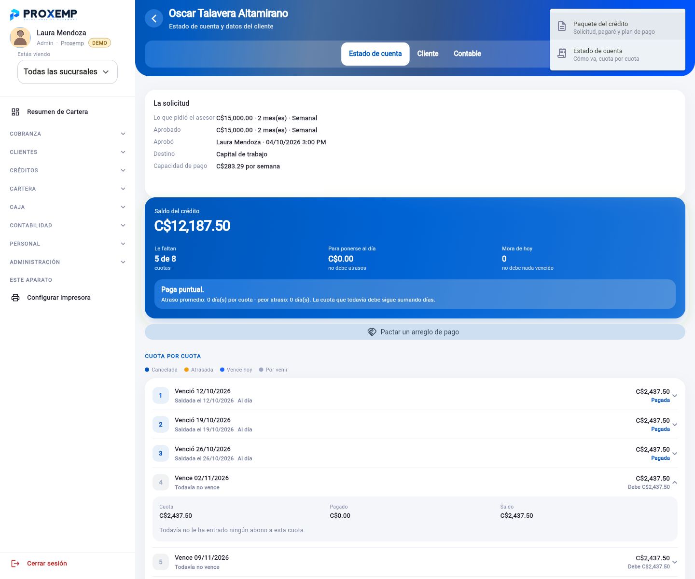Image resolution: width=695 pixels, height=579 pixels.
Task: Expand the Contabilidad menu section
Action: [68, 225]
